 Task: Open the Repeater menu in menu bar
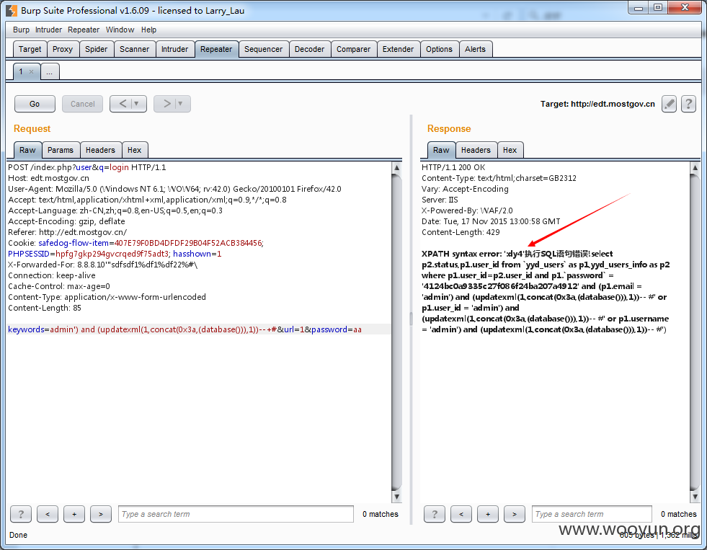point(84,30)
